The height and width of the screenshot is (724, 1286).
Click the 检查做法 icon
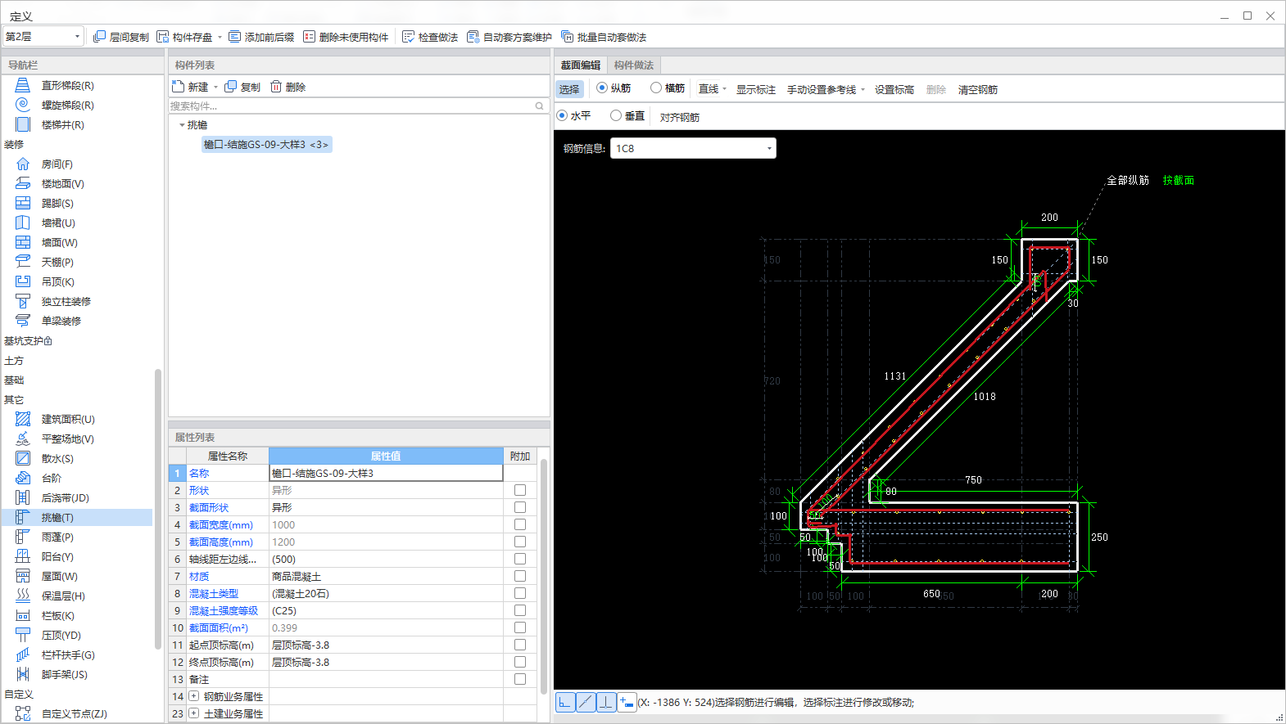408,37
